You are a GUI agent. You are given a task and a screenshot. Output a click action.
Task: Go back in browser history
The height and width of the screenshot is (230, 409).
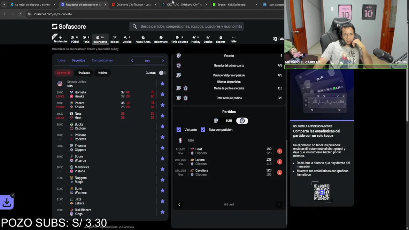(4, 14)
